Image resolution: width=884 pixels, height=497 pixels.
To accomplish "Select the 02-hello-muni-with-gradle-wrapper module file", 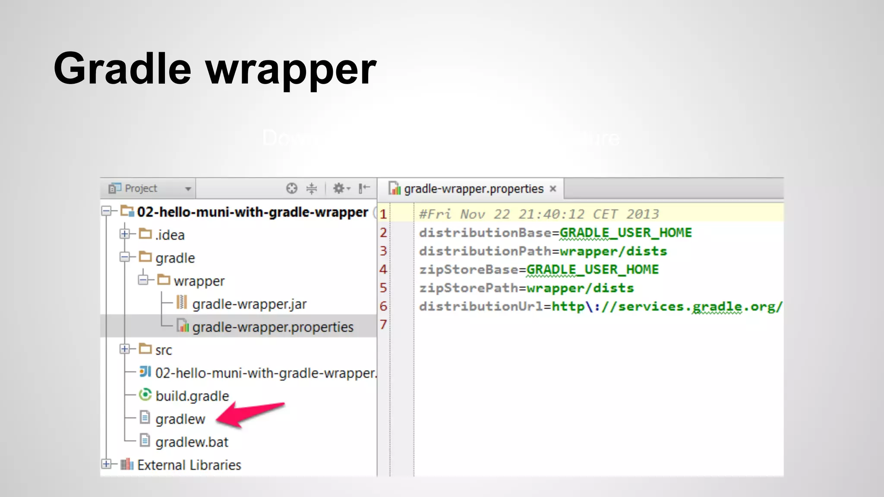I will coord(266,373).
